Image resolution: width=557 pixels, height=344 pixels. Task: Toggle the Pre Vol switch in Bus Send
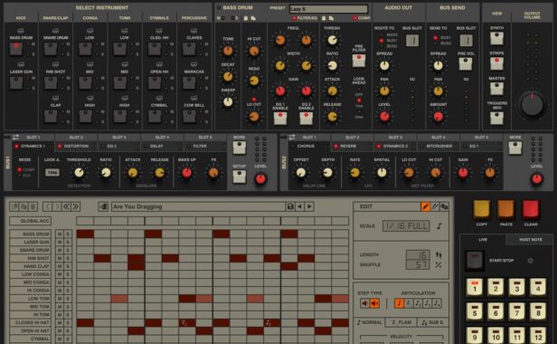(466, 63)
